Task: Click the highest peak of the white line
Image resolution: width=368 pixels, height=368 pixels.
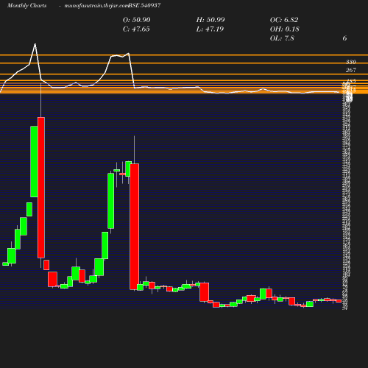Action: point(35,44)
